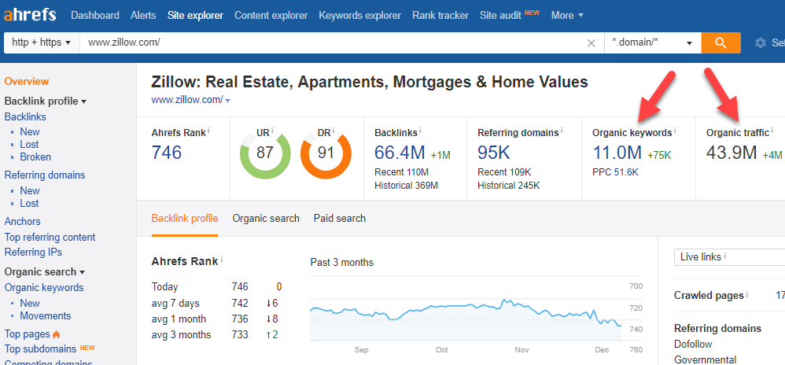This screenshot has width=785, height=365.
Task: Open New under Referring domains in the sidebar
Action: (30, 191)
